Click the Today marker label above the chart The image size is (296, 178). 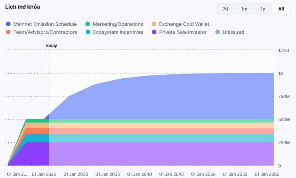click(51, 45)
